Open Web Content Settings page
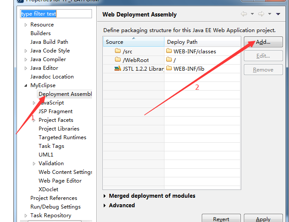This screenshot has width=289, height=222. click(x=66, y=172)
